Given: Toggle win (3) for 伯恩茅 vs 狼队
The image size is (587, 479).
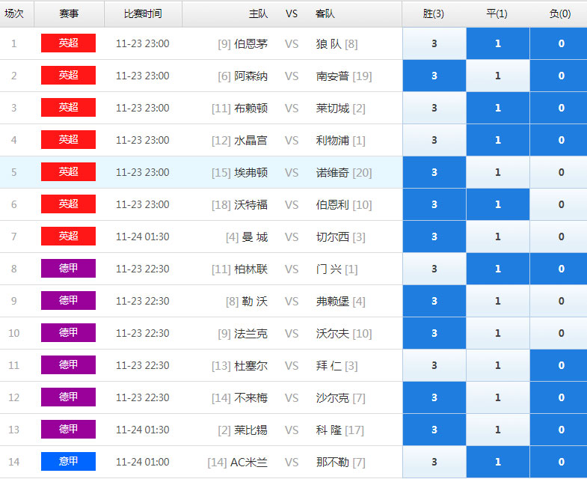Looking at the screenshot, I should pyautogui.click(x=434, y=43).
